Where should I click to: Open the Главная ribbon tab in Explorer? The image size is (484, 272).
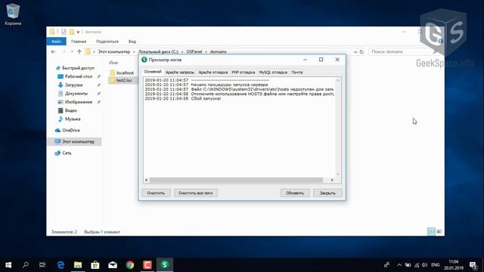(79, 42)
